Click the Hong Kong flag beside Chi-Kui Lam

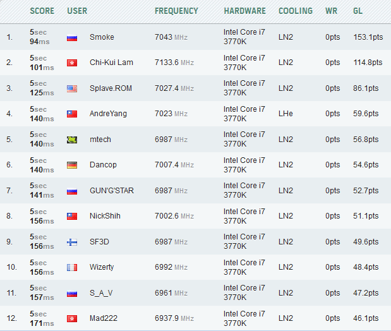(x=72, y=63)
